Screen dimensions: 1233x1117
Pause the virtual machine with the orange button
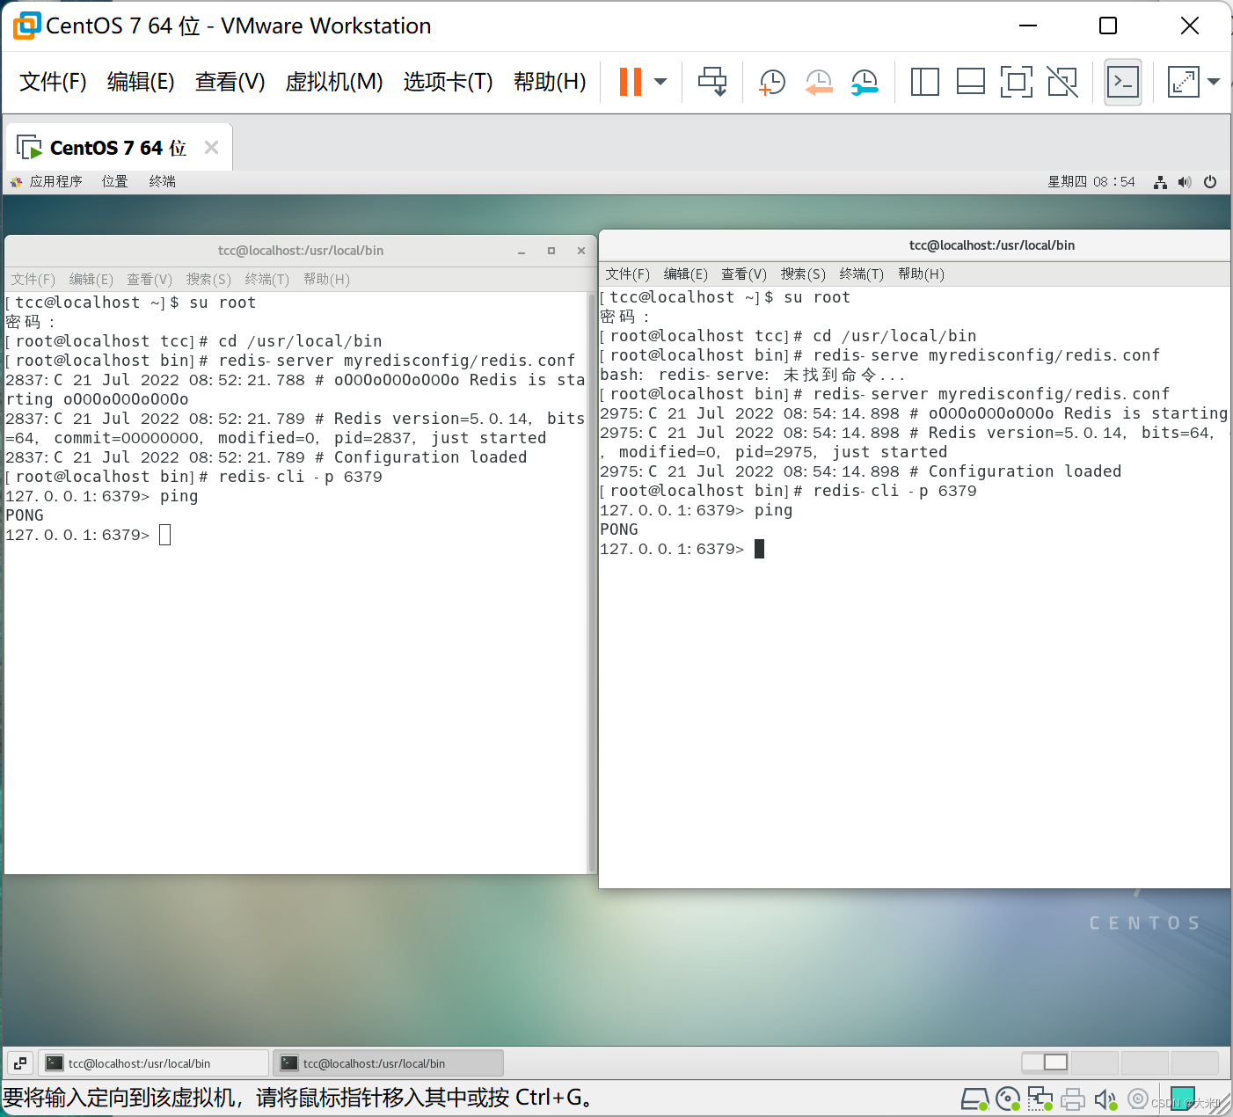pos(630,82)
